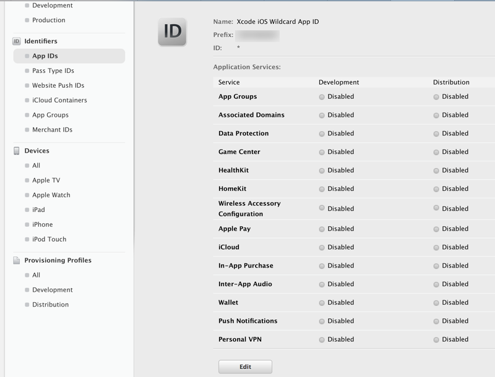Select Website Push IDs

[x=58, y=85]
